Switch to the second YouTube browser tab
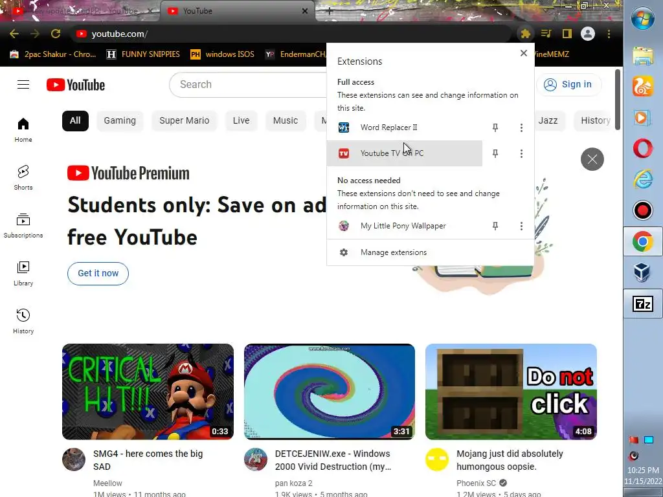663x497 pixels. (237, 11)
